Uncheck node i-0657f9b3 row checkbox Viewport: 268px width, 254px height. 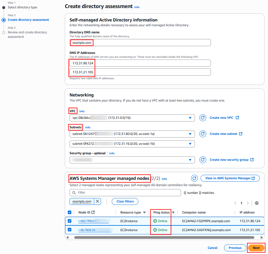tap(70, 221)
